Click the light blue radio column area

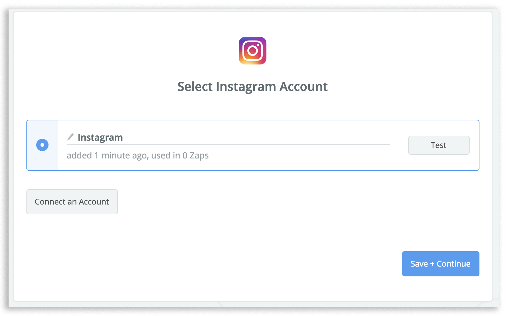pyautogui.click(x=42, y=160)
